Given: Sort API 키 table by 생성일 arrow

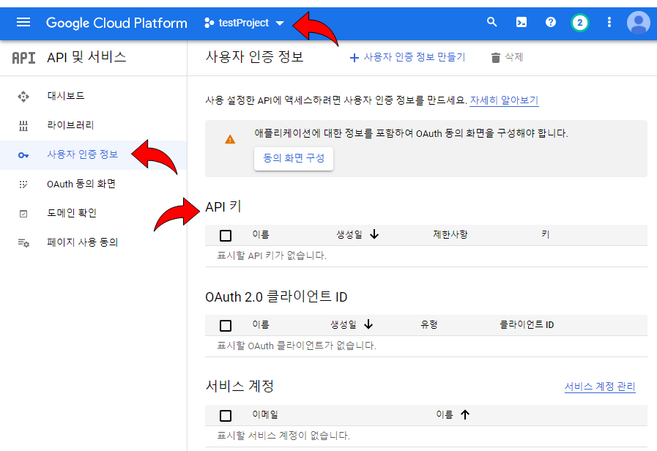Looking at the screenshot, I should pyautogui.click(x=374, y=234).
